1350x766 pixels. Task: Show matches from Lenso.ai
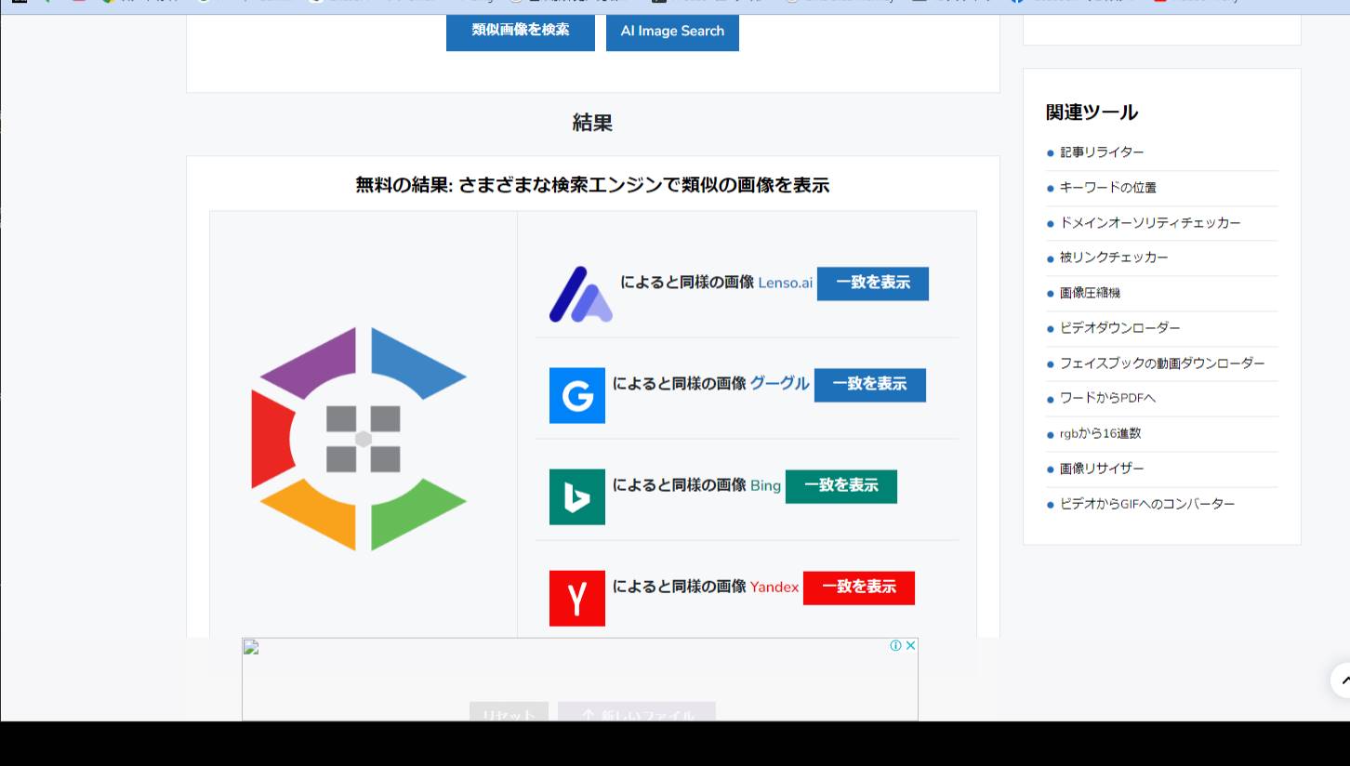pos(873,284)
